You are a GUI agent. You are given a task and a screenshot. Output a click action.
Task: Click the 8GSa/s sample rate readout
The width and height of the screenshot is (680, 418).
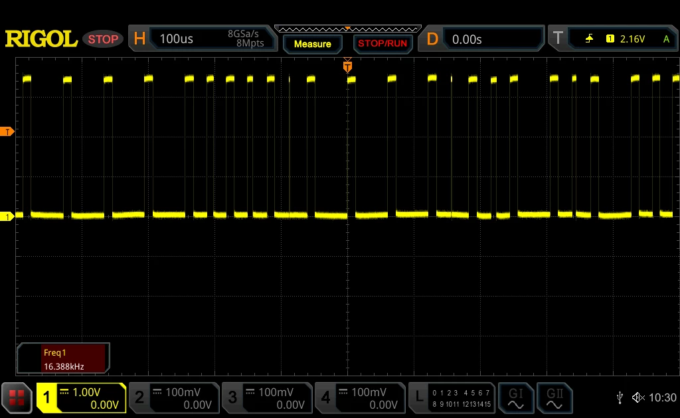[243, 34]
